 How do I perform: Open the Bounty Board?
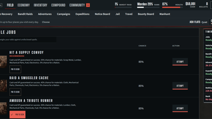(x=146, y=14)
